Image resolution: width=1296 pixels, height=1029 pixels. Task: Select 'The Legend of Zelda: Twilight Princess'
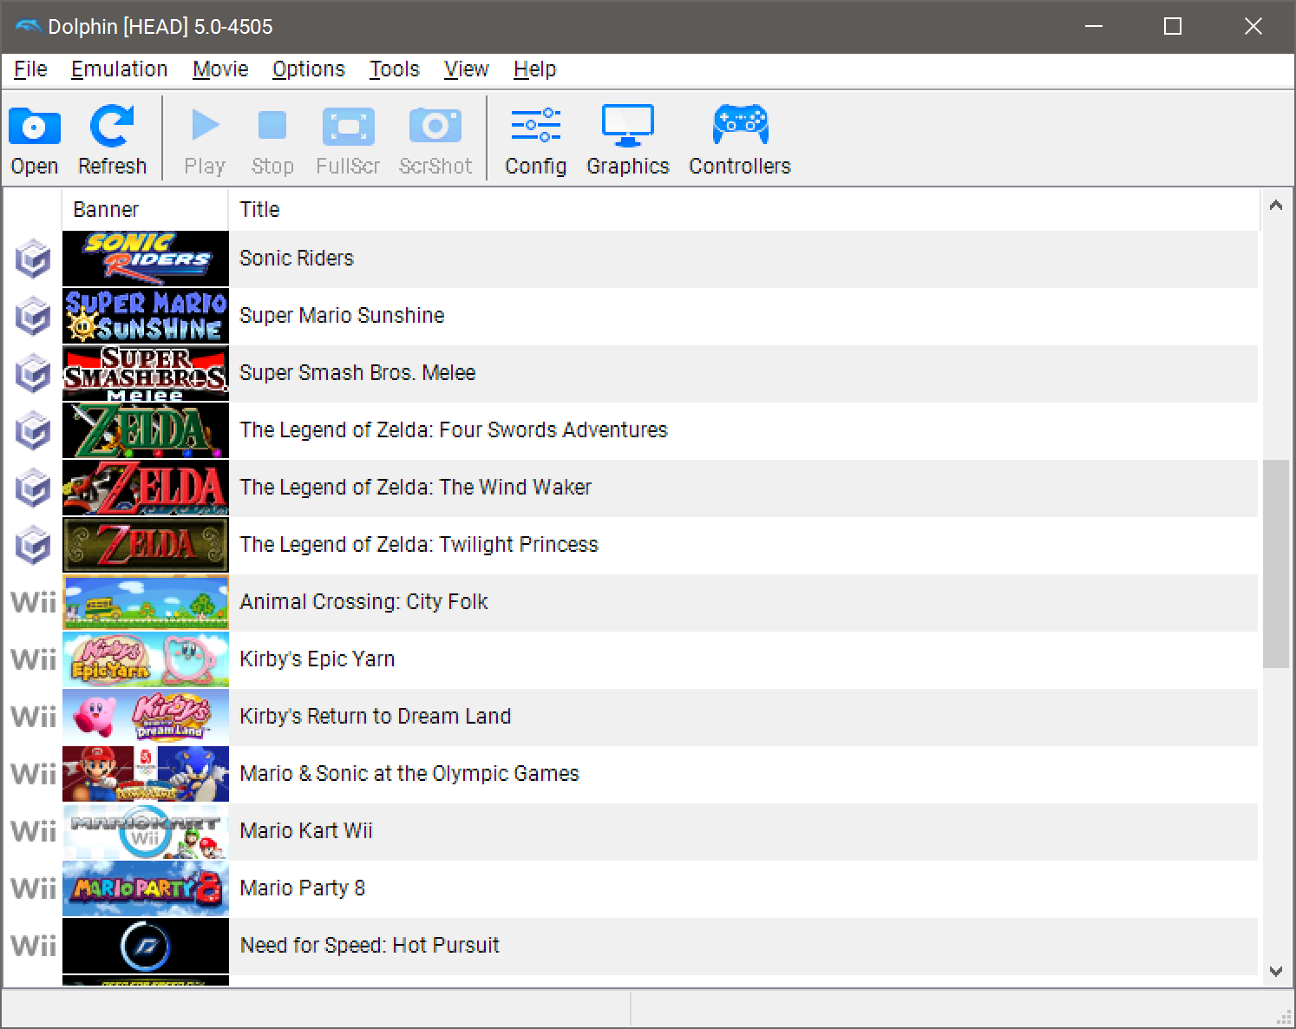click(x=419, y=545)
